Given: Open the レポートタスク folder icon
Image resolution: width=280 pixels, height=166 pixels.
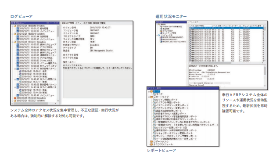Looking at the screenshot, I should 151,141.
